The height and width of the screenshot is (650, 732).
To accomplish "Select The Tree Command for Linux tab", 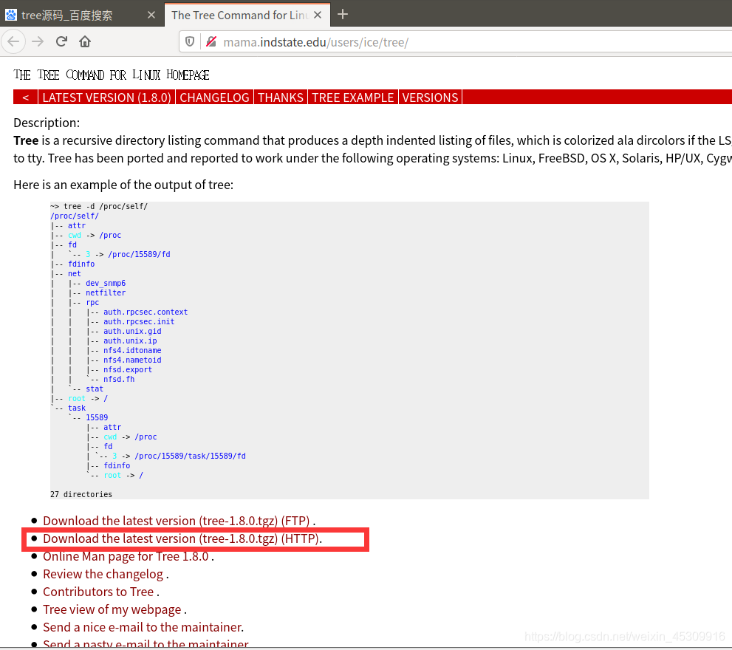I will (247, 15).
